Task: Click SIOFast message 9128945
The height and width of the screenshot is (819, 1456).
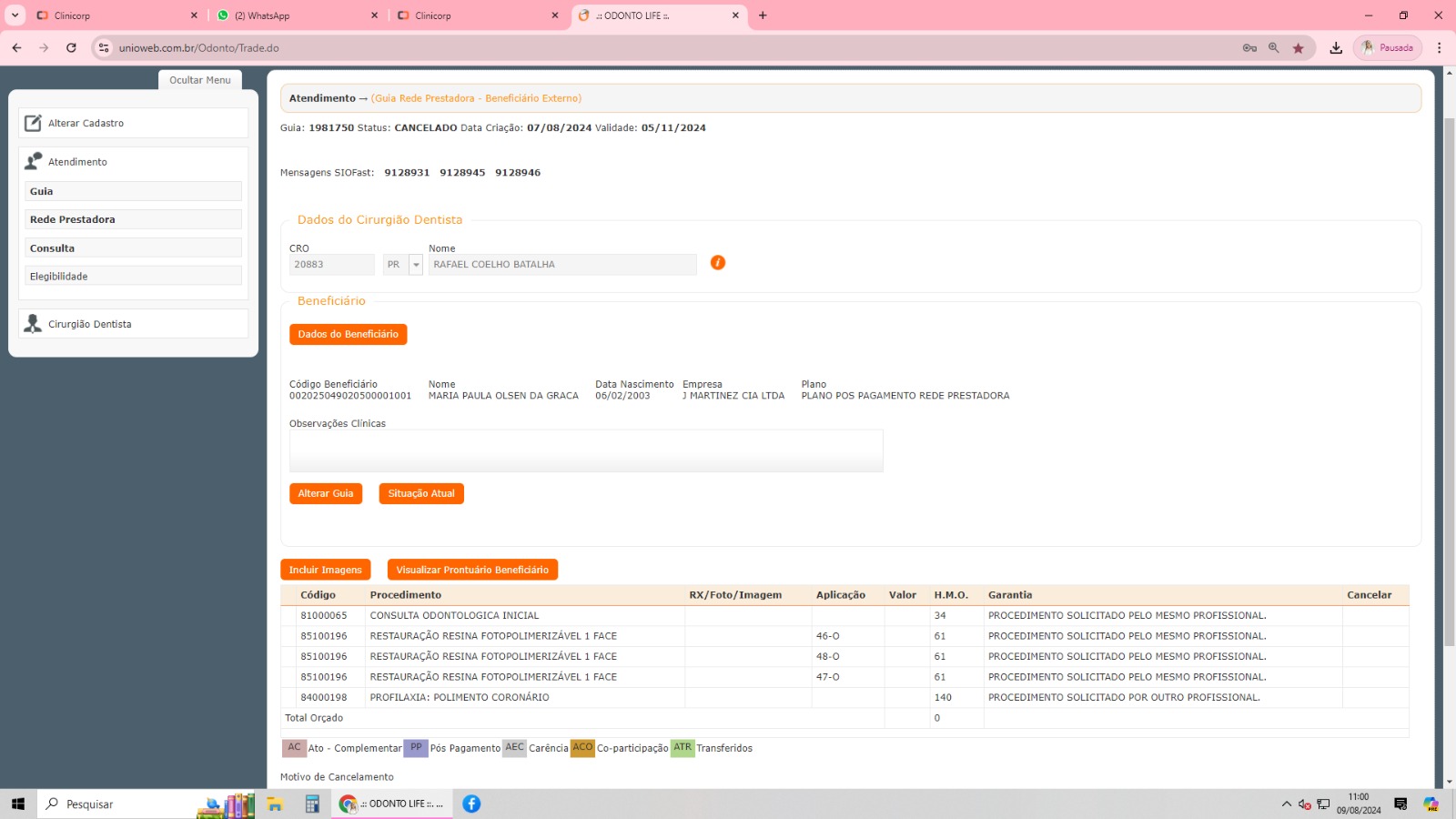Action: click(x=462, y=173)
